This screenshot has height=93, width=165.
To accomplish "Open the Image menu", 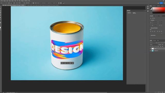I will click(x=4, y=1).
